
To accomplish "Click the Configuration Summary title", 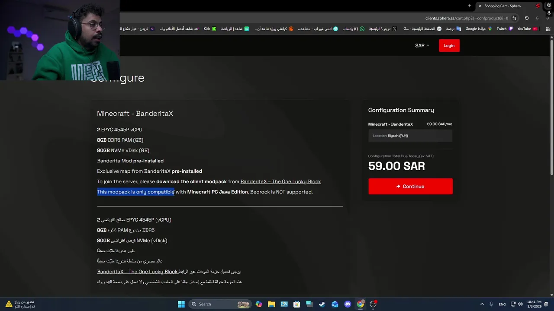I will 401,110.
